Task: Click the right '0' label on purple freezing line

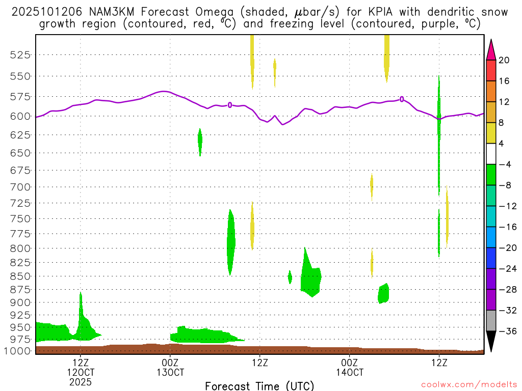Action: [402, 99]
